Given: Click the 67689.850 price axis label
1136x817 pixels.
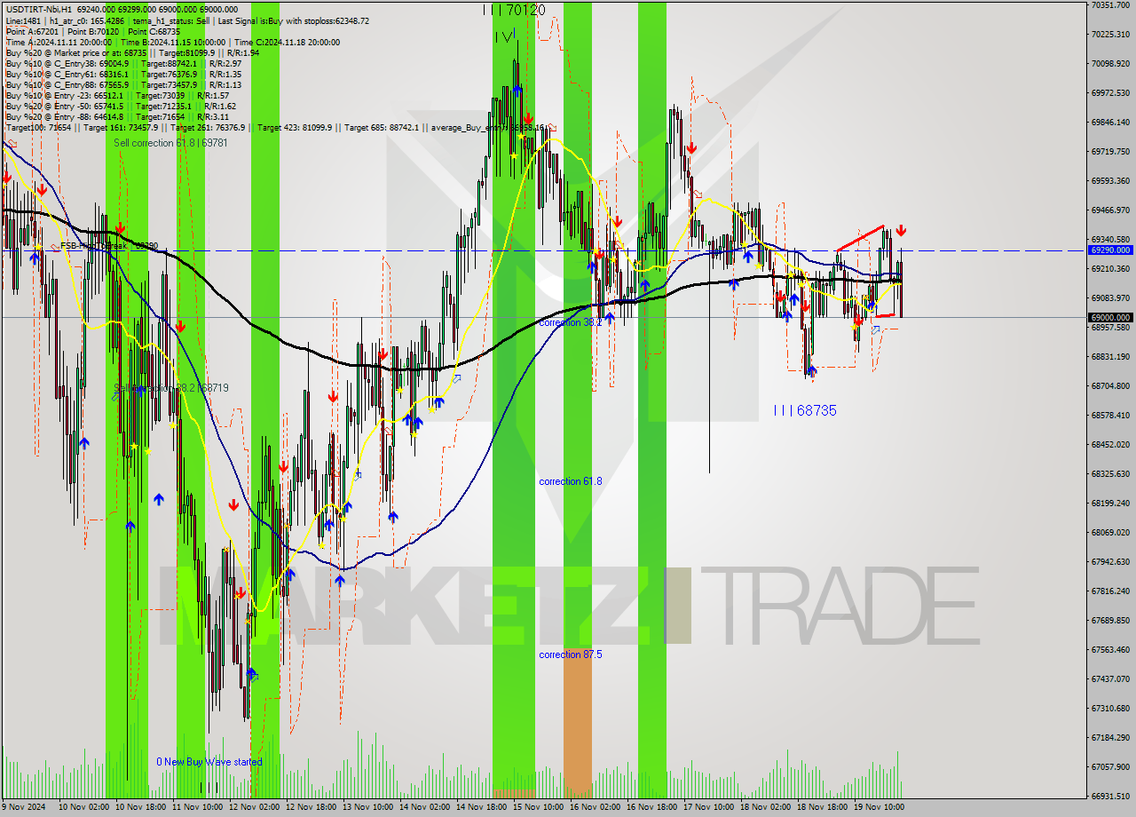Looking at the screenshot, I should coord(1110,621).
